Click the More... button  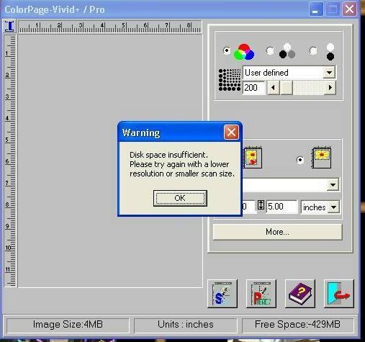point(277,232)
